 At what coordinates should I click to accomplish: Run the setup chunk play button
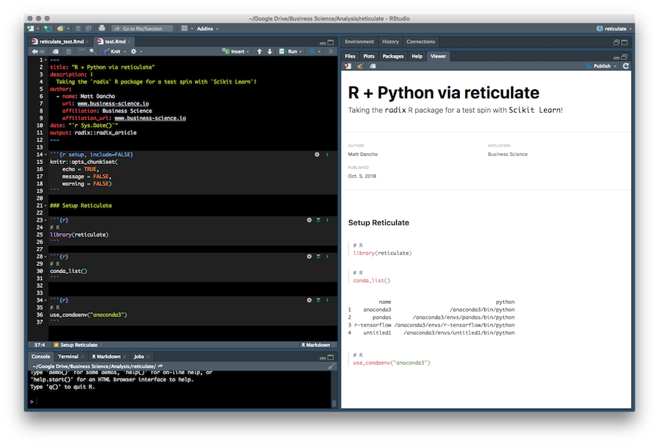pyautogui.click(x=327, y=155)
